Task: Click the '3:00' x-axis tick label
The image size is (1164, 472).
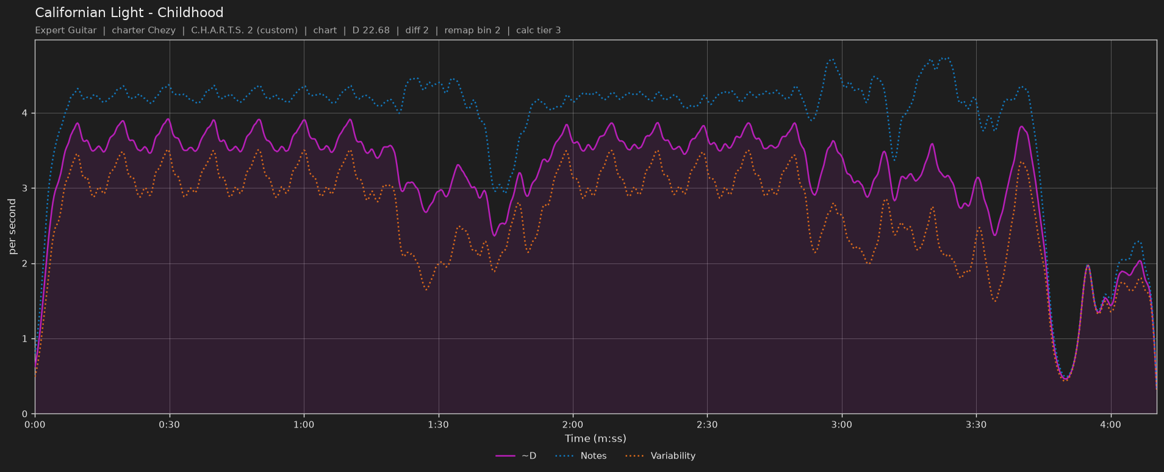Action: click(842, 424)
